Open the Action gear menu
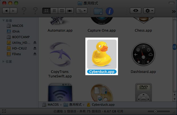The image size is (177, 115). [x=149, y=11]
